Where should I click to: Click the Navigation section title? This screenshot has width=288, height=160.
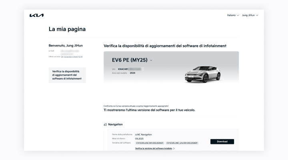tap(115, 124)
